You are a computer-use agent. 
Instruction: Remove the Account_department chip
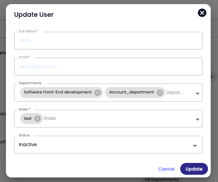pyautogui.click(x=160, y=93)
